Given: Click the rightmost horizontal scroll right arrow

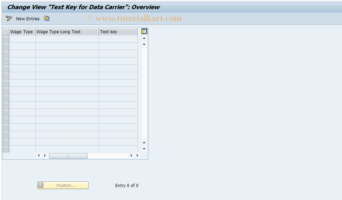Looking at the screenshot, I should coord(137,156).
